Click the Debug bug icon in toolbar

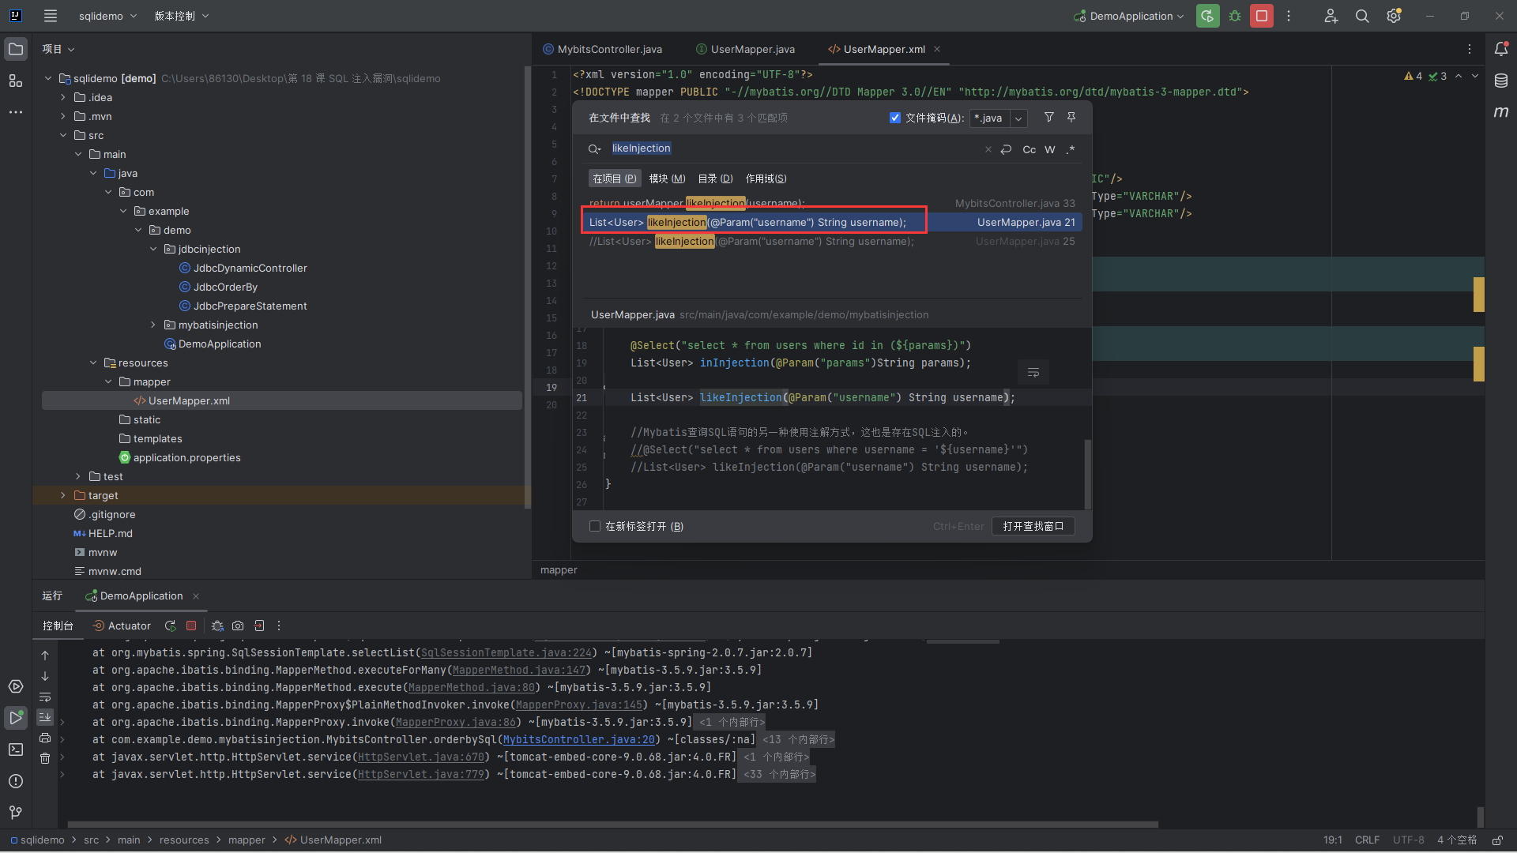[x=1235, y=16]
